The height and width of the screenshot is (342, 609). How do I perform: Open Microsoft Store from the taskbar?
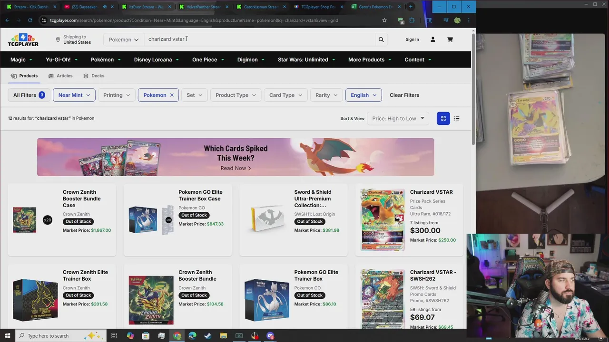pos(146,336)
